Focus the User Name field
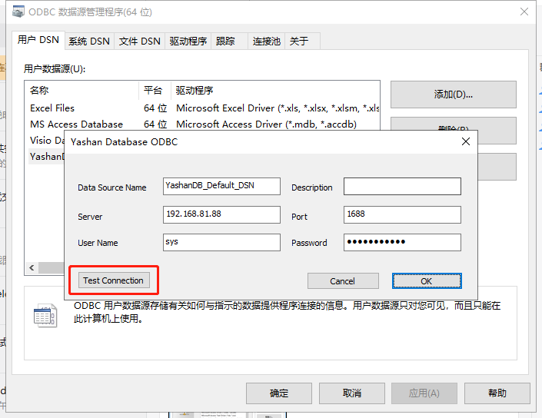The width and height of the screenshot is (542, 418). [x=222, y=242]
